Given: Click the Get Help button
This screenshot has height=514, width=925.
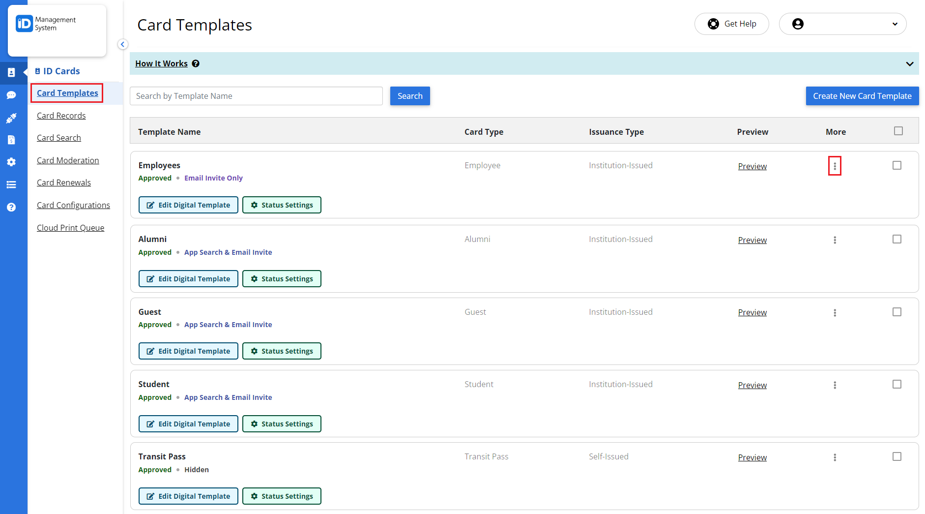Looking at the screenshot, I should coord(731,24).
